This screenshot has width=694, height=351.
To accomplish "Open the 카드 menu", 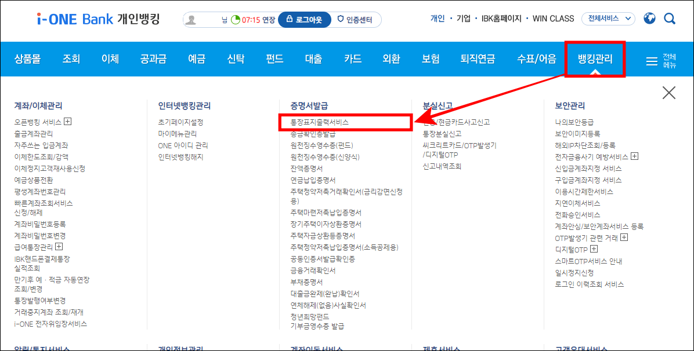I will pyautogui.click(x=352, y=58).
